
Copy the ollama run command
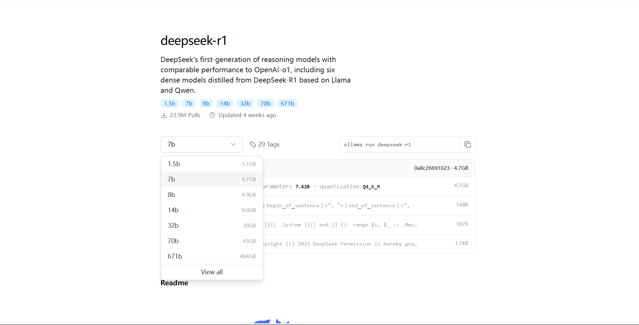click(467, 145)
